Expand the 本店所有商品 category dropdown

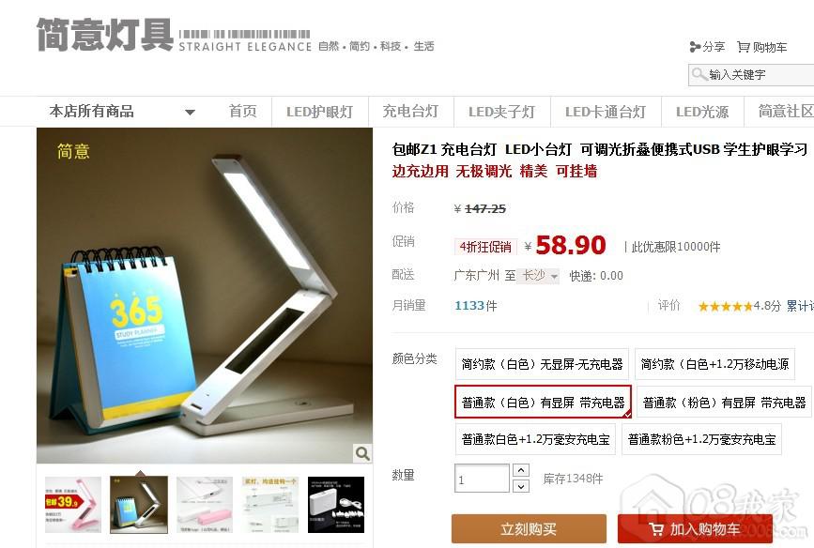pyautogui.click(x=190, y=112)
